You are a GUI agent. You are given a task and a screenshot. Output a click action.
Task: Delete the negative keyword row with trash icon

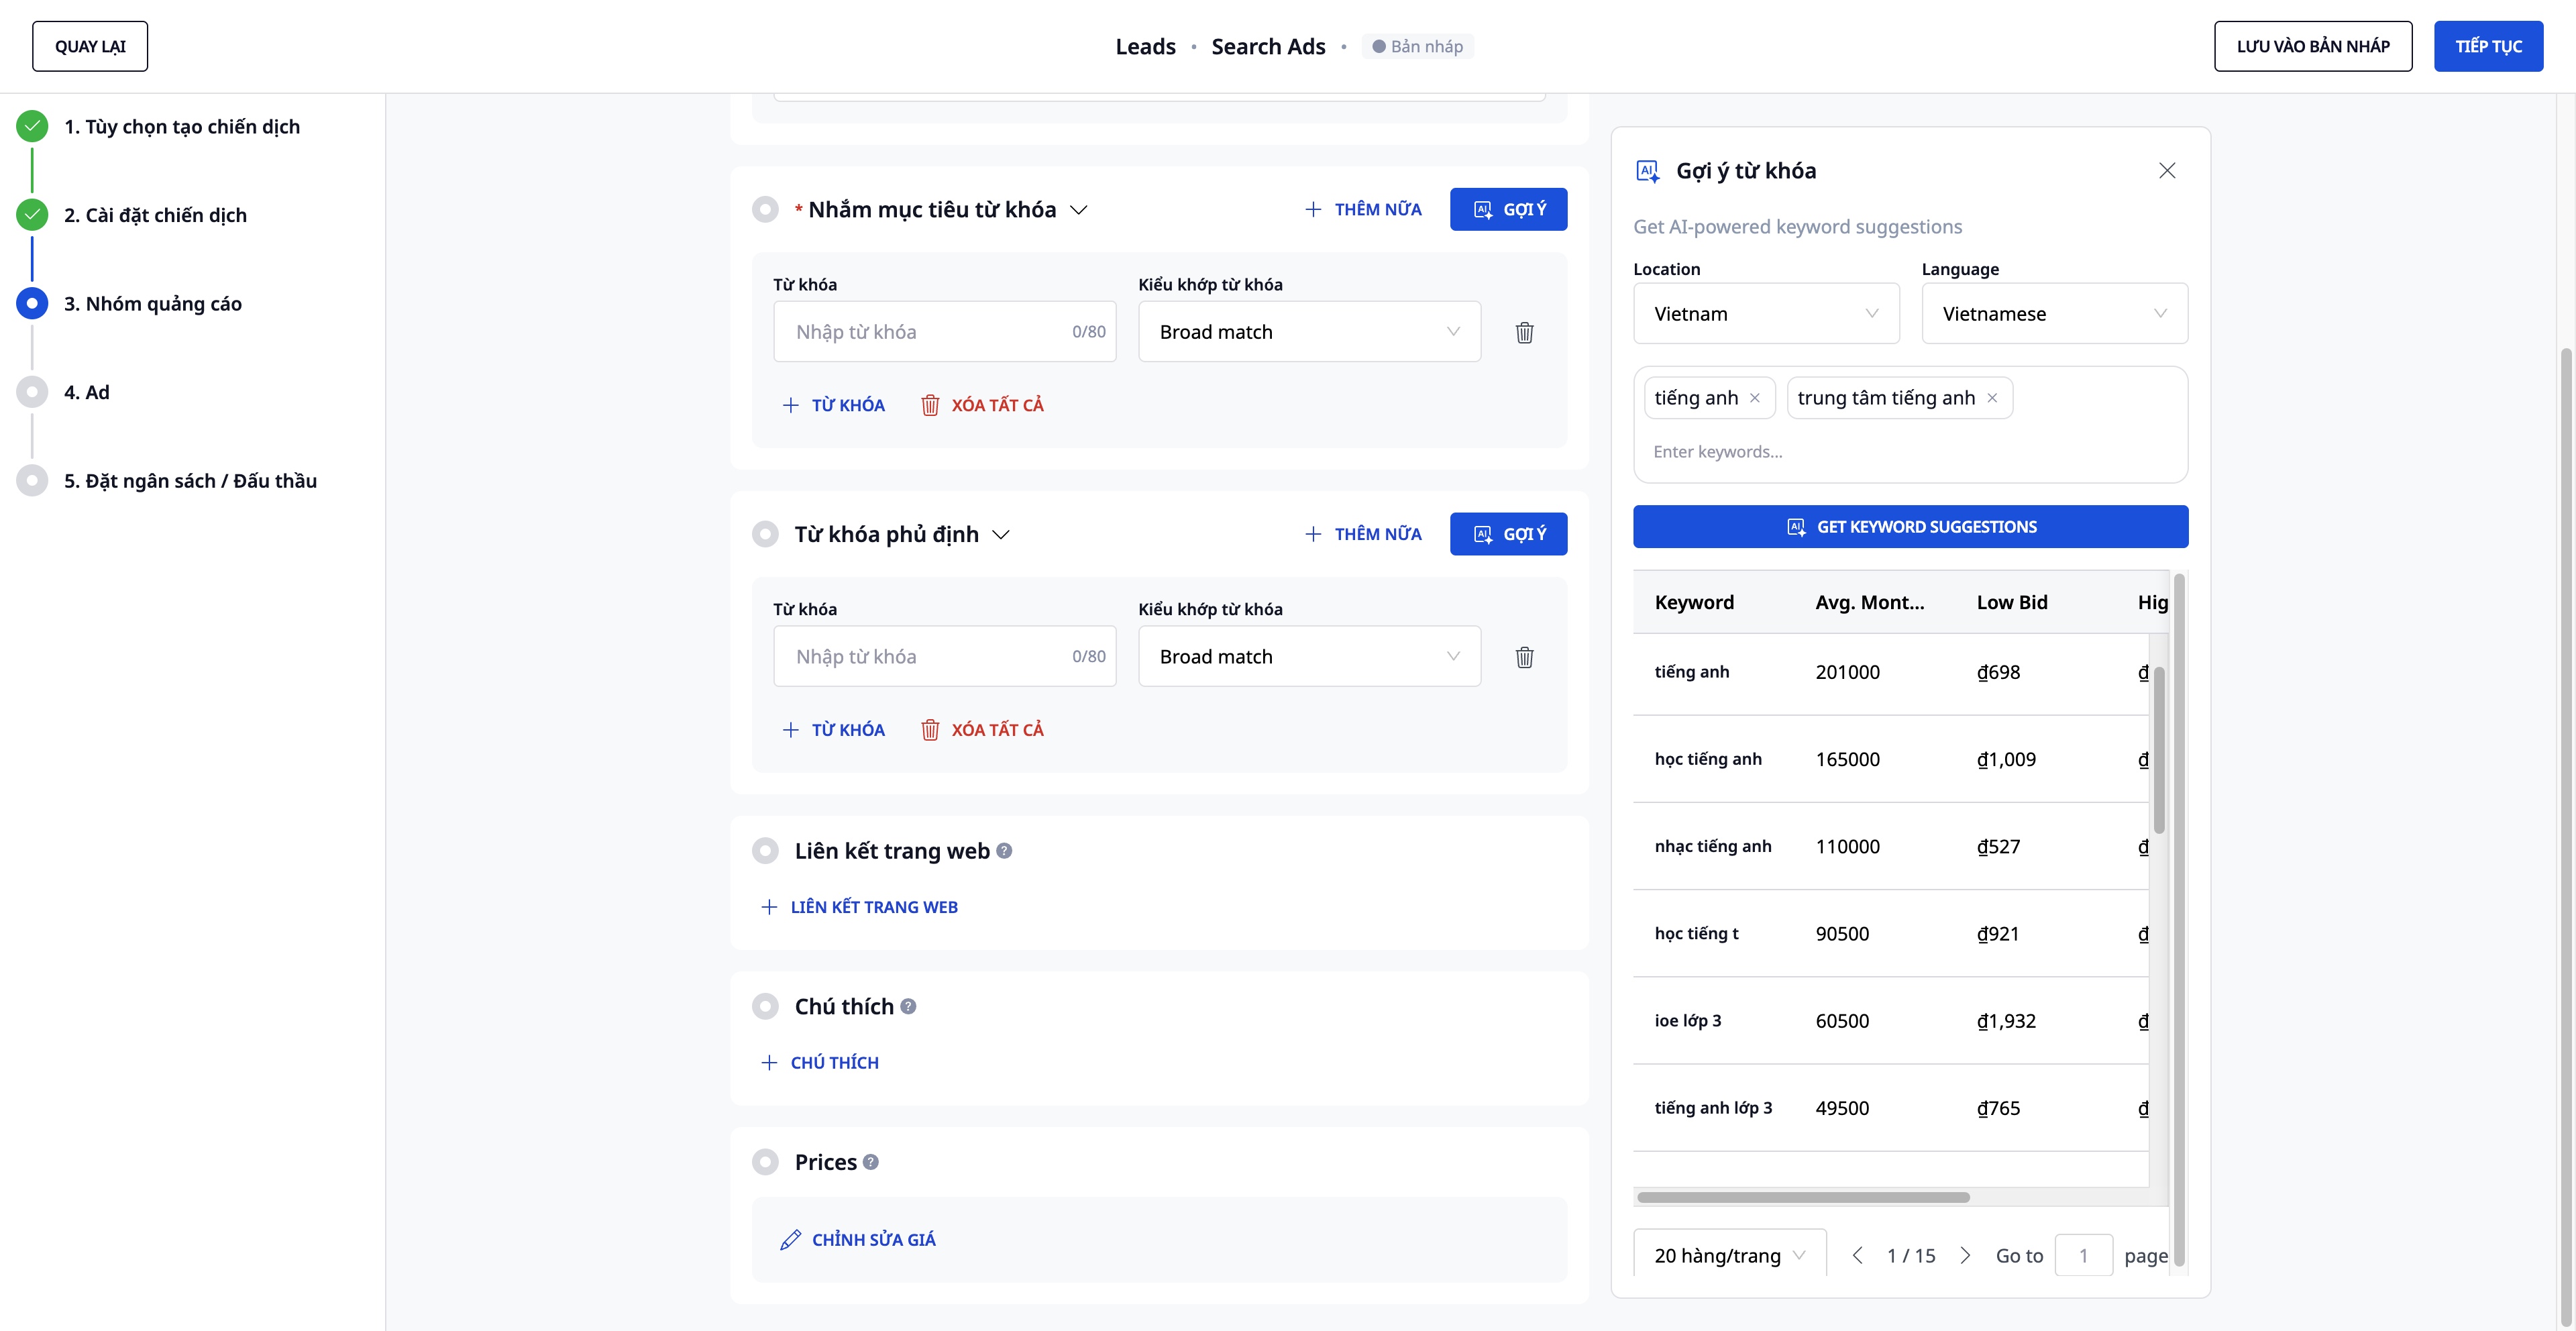(x=1524, y=657)
